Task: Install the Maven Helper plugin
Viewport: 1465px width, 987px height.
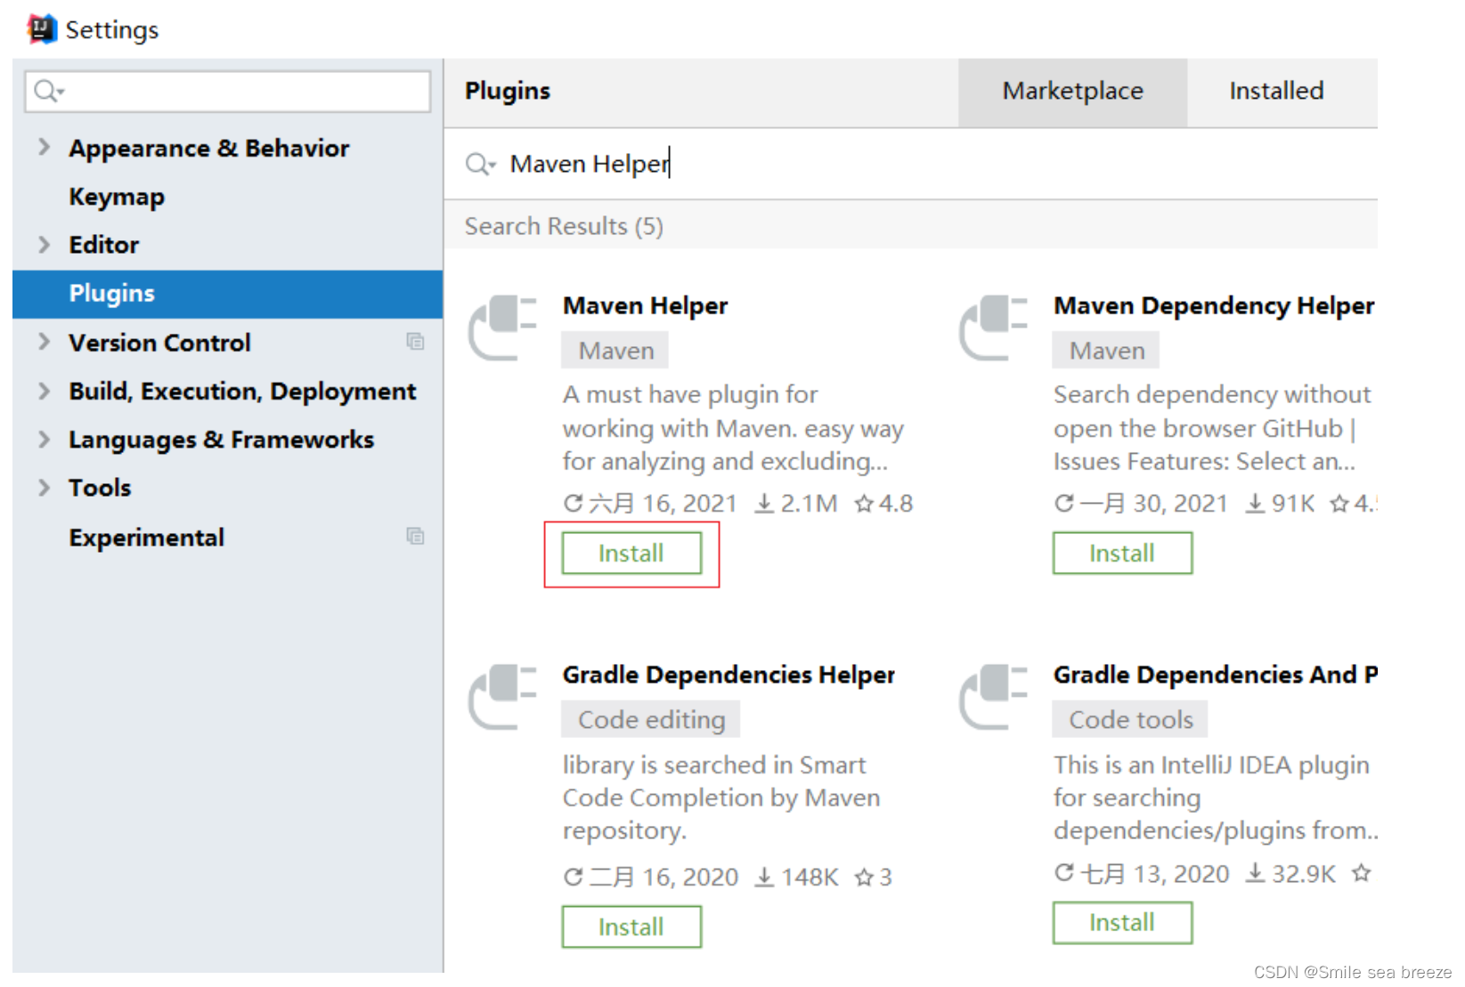Action: [x=631, y=553]
